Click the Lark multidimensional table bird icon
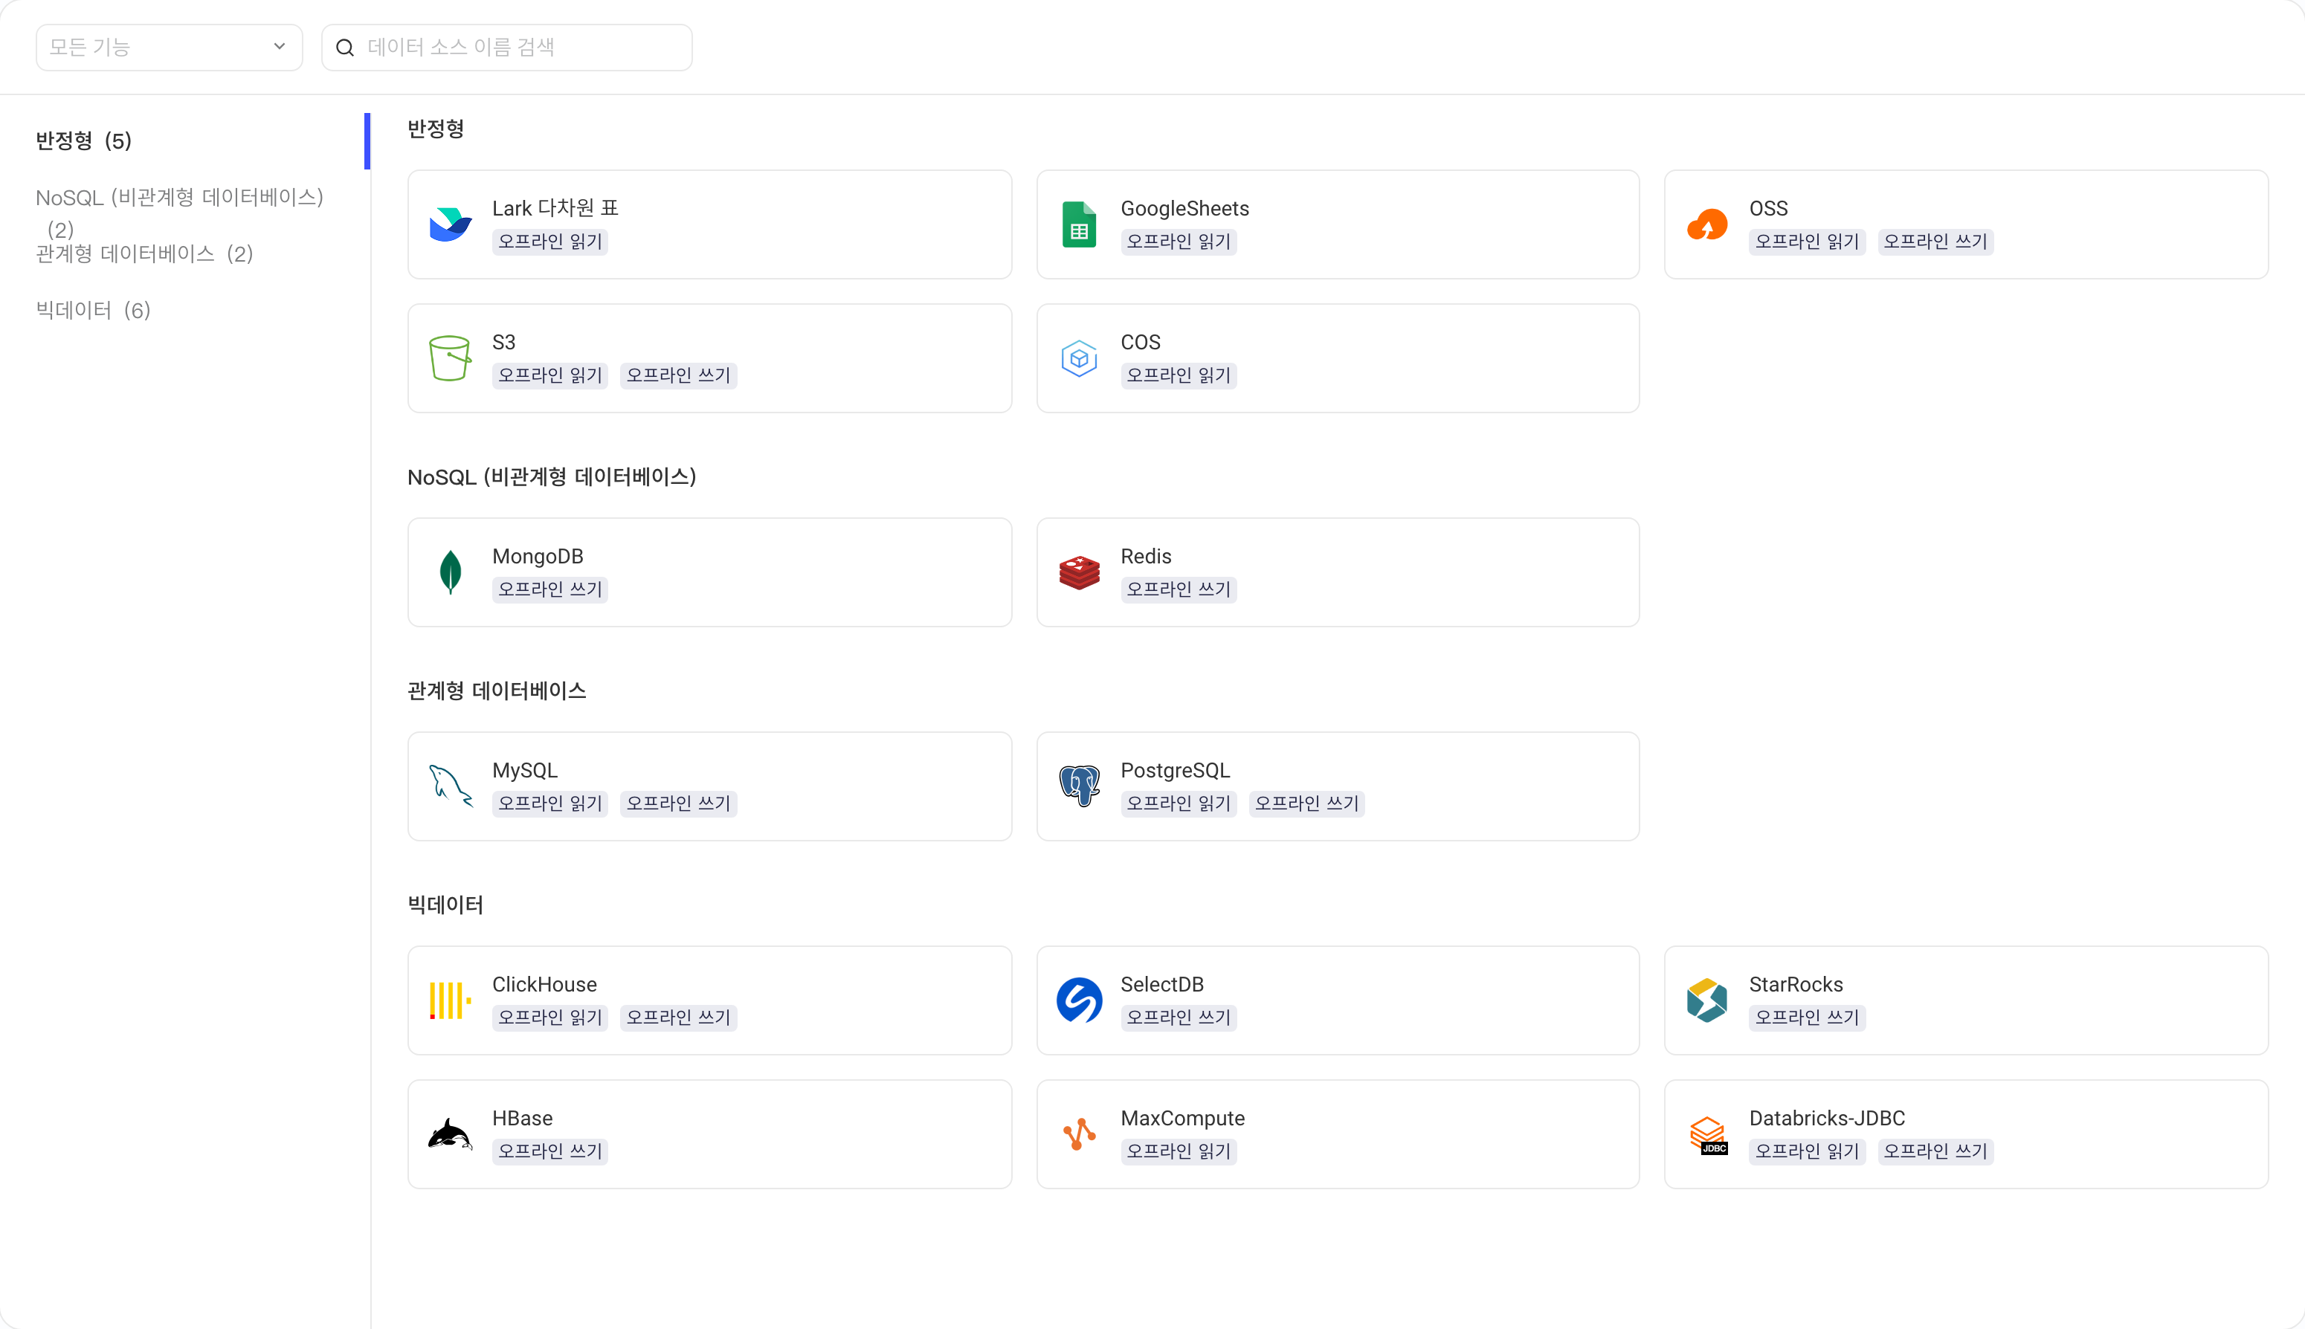The image size is (2305, 1329). coord(450,224)
